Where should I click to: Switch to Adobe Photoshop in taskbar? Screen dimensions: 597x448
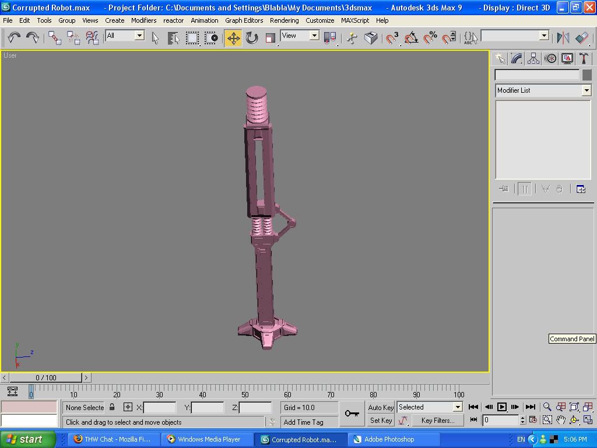[x=394, y=439]
